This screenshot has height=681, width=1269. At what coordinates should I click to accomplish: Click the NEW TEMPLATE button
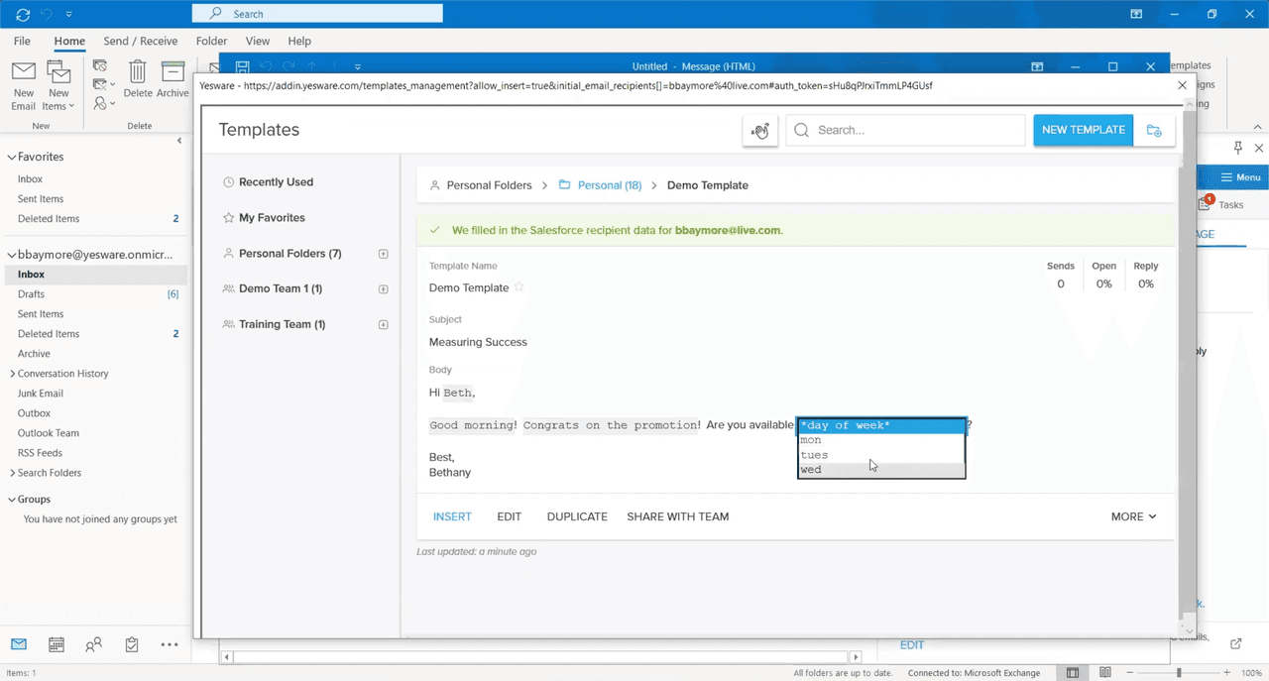[1083, 130]
